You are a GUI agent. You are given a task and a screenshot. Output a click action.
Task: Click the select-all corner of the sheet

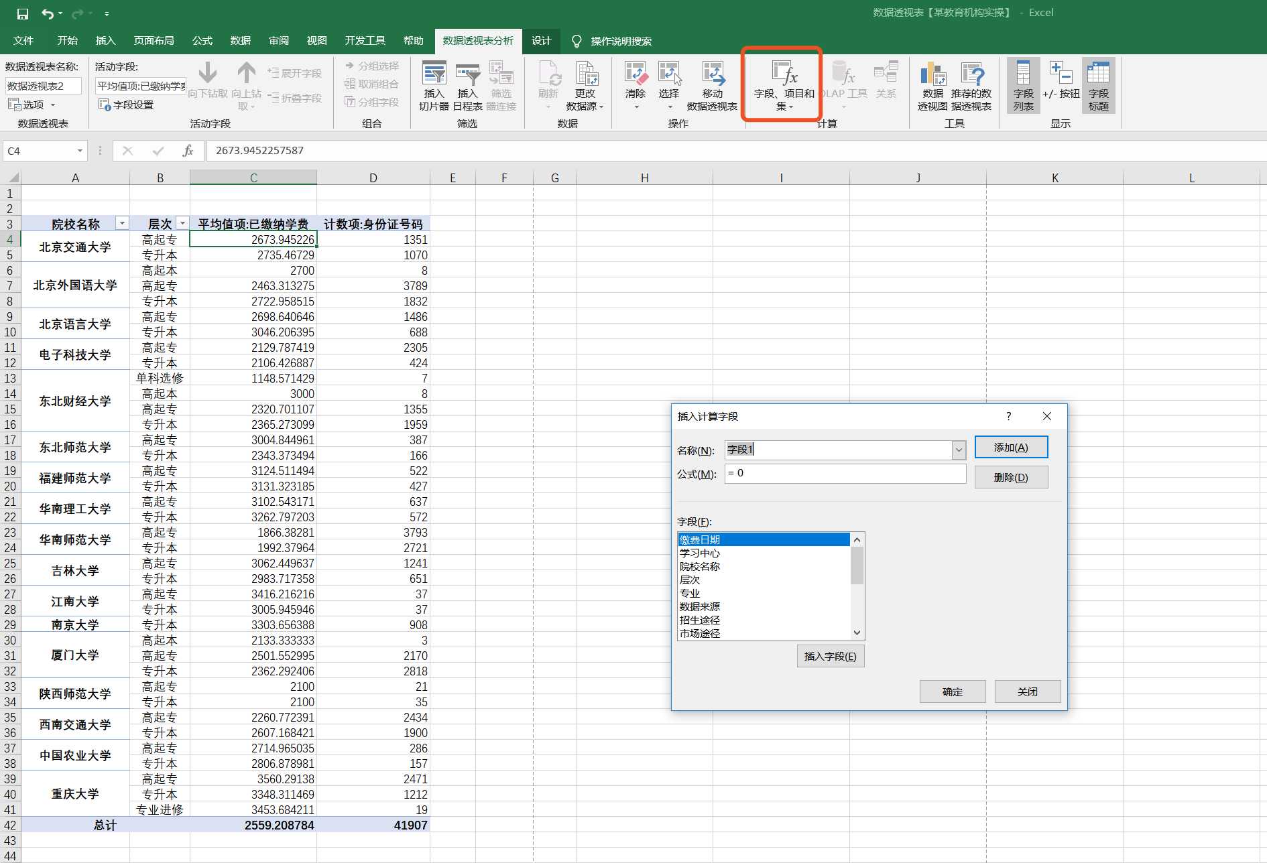[x=10, y=178]
